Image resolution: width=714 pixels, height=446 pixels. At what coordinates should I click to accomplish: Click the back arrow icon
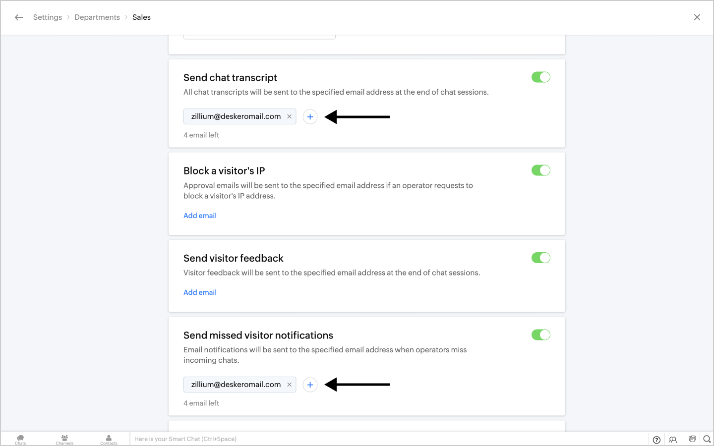pyautogui.click(x=19, y=17)
